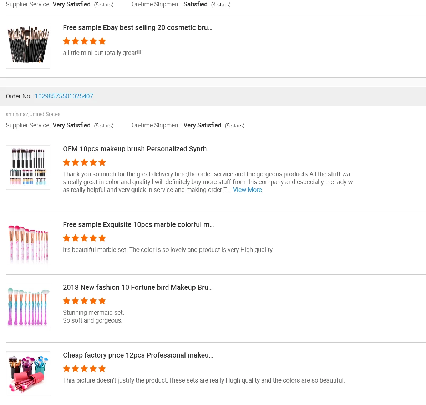The image size is (426, 405).
Task: Click the 'a little mini but totally great' review text
Action: 103,53
